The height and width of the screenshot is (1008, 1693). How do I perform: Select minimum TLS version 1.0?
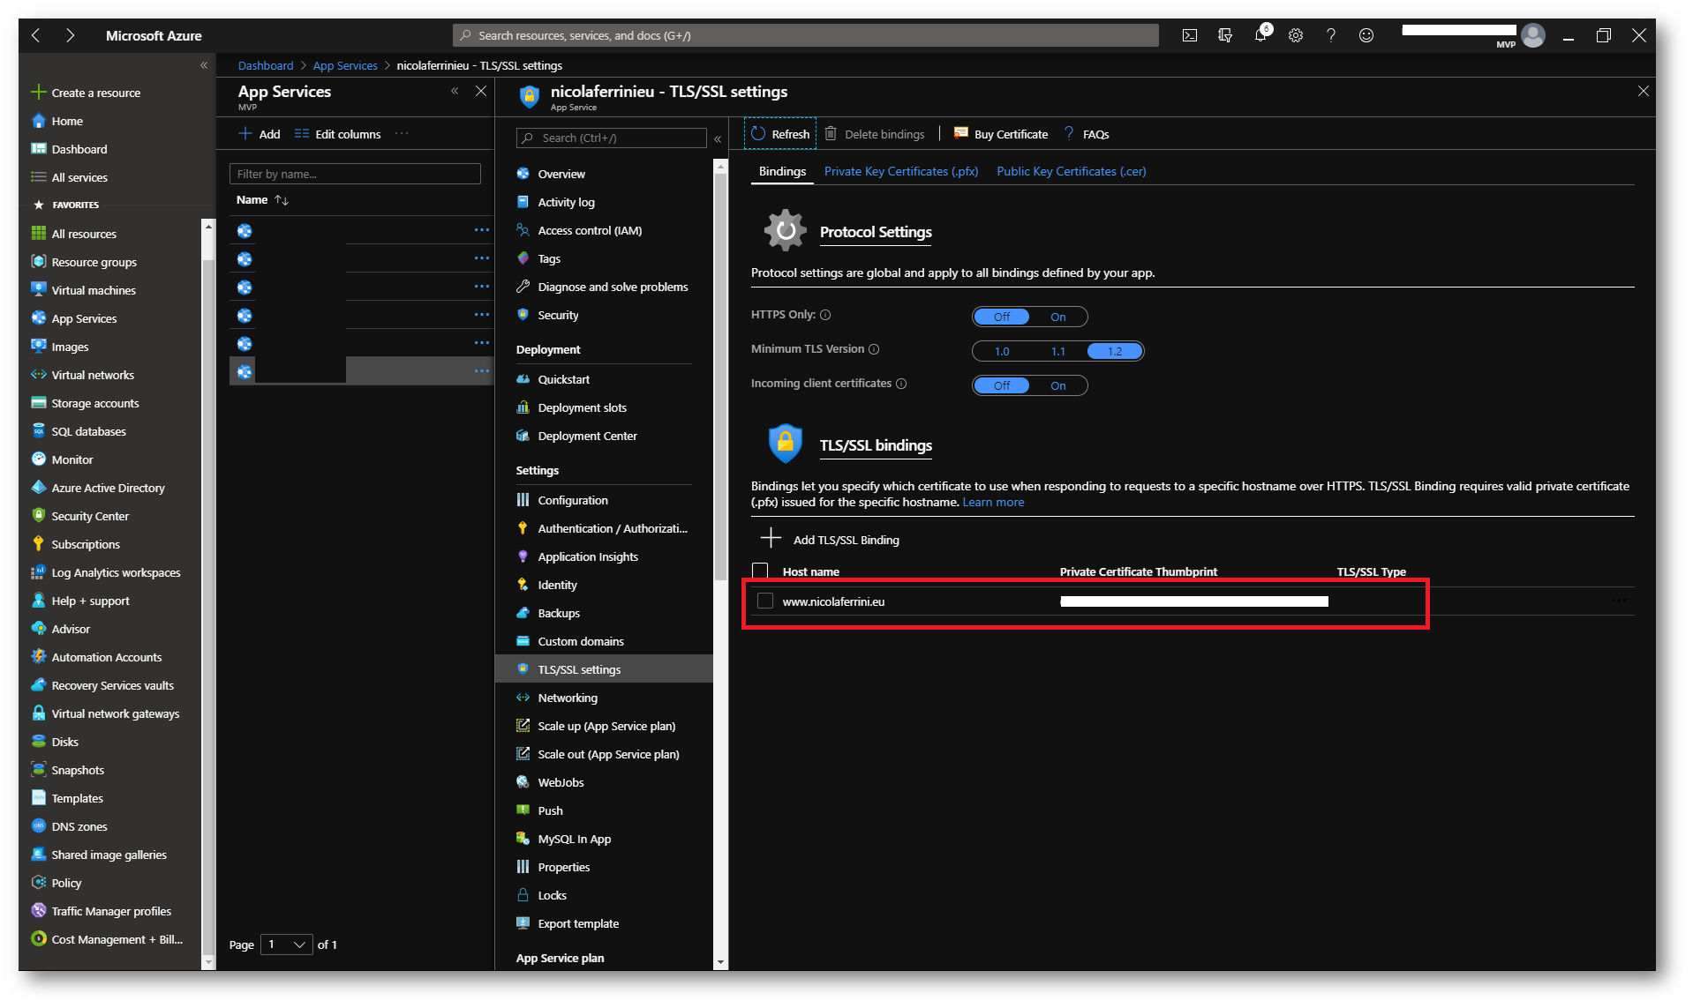1002,351
